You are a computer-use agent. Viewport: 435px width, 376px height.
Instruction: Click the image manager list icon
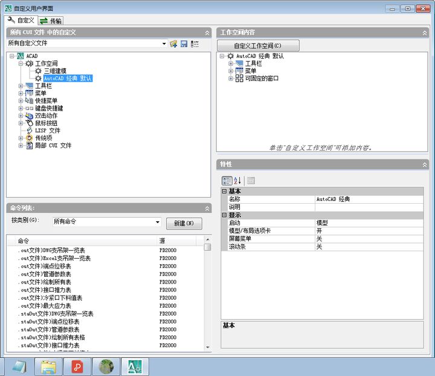(x=195, y=44)
